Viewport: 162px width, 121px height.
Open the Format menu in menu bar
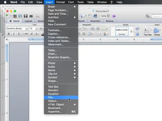pos(60,2)
